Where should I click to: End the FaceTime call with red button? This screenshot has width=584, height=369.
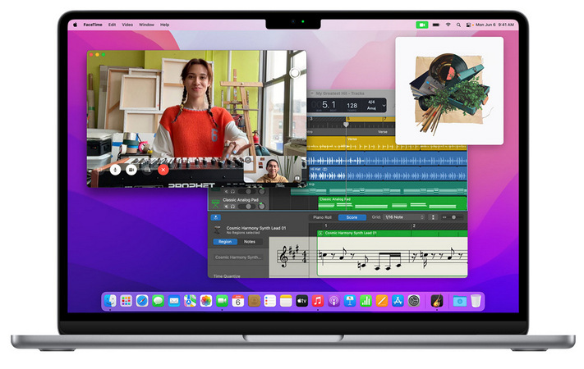163,170
